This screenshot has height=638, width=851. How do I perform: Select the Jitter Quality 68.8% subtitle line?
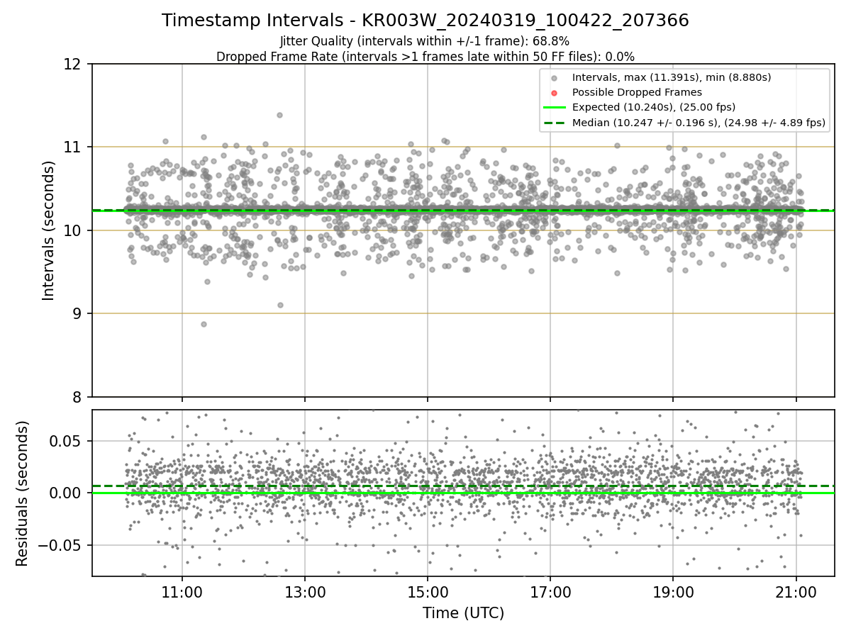425,41
